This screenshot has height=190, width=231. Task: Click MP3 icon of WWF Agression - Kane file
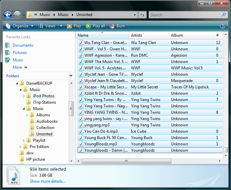(81, 55)
